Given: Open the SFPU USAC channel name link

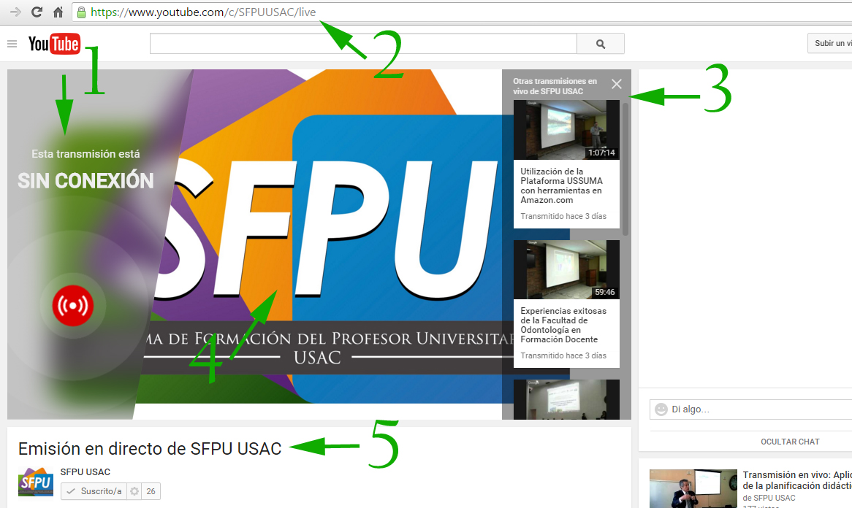Looking at the screenshot, I should (85, 472).
